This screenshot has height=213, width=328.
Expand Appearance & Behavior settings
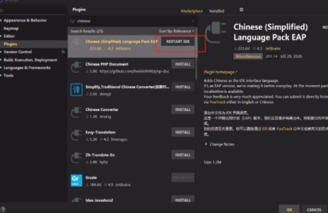(1, 20)
